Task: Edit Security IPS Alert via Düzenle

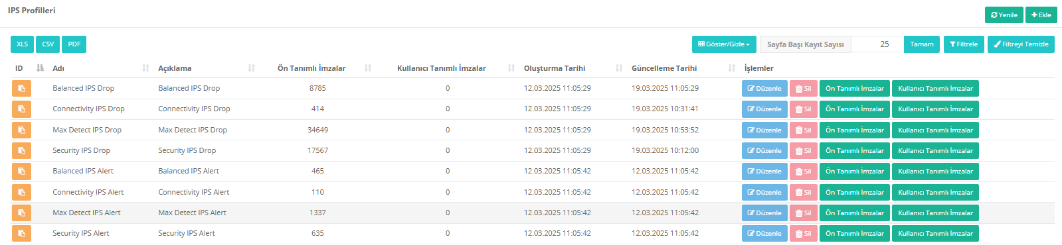Action: [x=764, y=234]
